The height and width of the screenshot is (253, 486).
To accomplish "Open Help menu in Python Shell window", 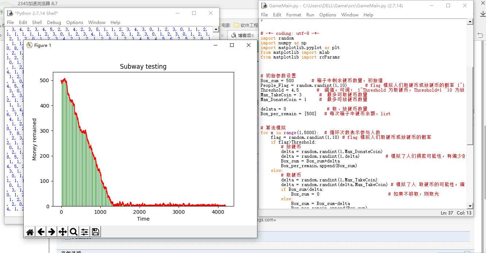I will (115, 22).
